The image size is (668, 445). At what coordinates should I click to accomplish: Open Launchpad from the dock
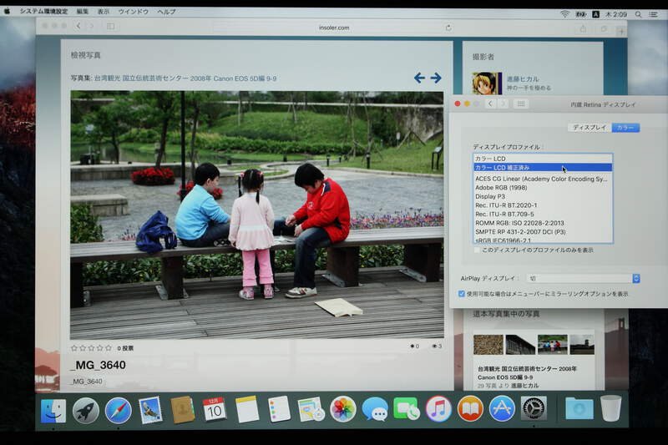tap(86, 409)
